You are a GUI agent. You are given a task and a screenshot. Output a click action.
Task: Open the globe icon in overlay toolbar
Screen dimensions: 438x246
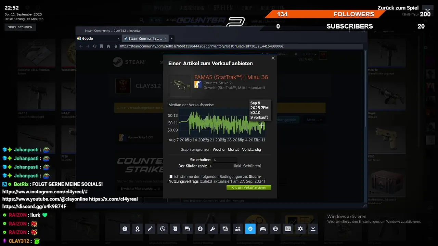click(x=275, y=229)
